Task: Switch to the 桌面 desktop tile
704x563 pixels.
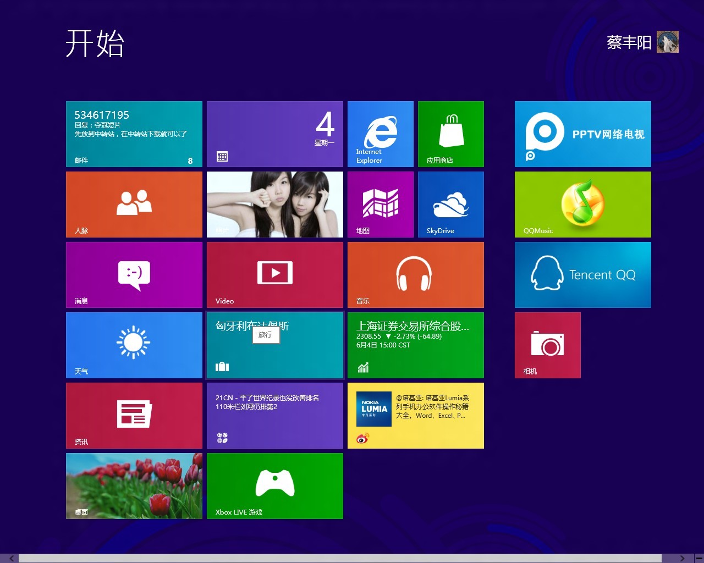Action: (134, 486)
